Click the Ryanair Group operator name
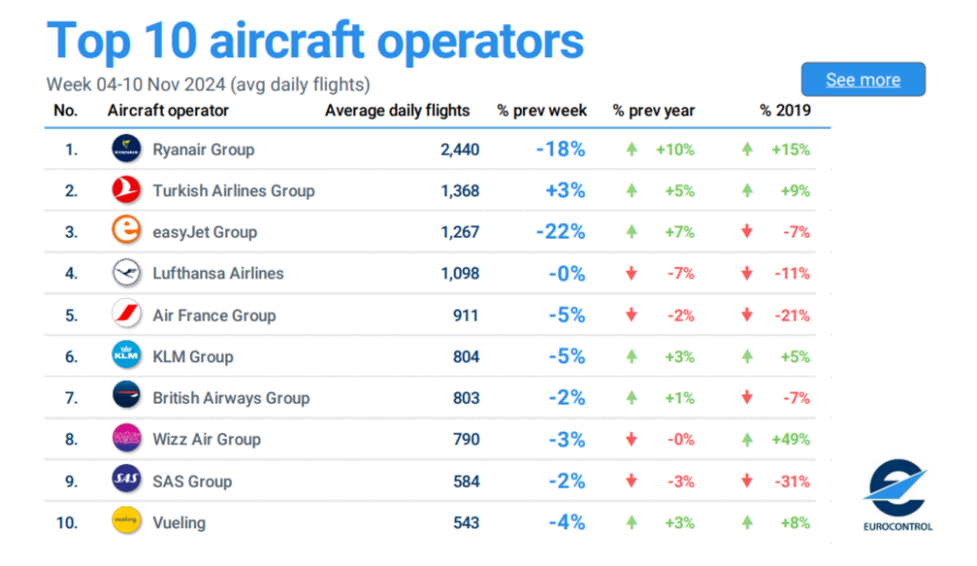The image size is (977, 566). coord(203,150)
